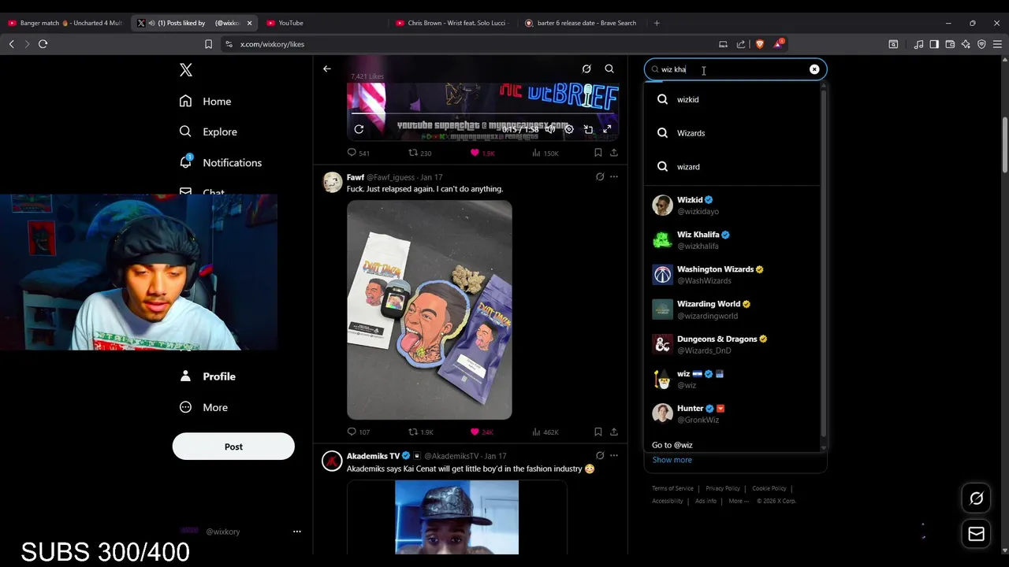Click the search icon in the likes header

(x=609, y=69)
